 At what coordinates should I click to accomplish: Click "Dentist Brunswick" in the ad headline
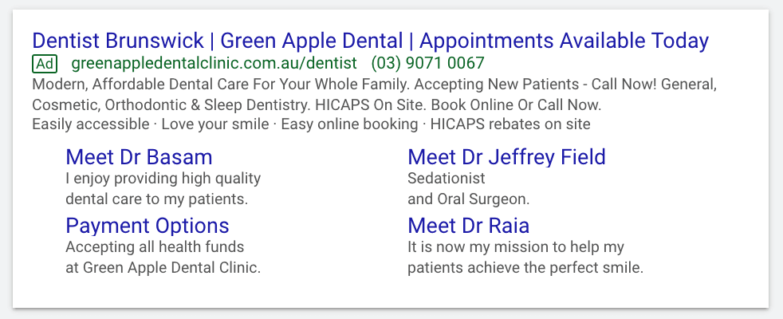(118, 41)
